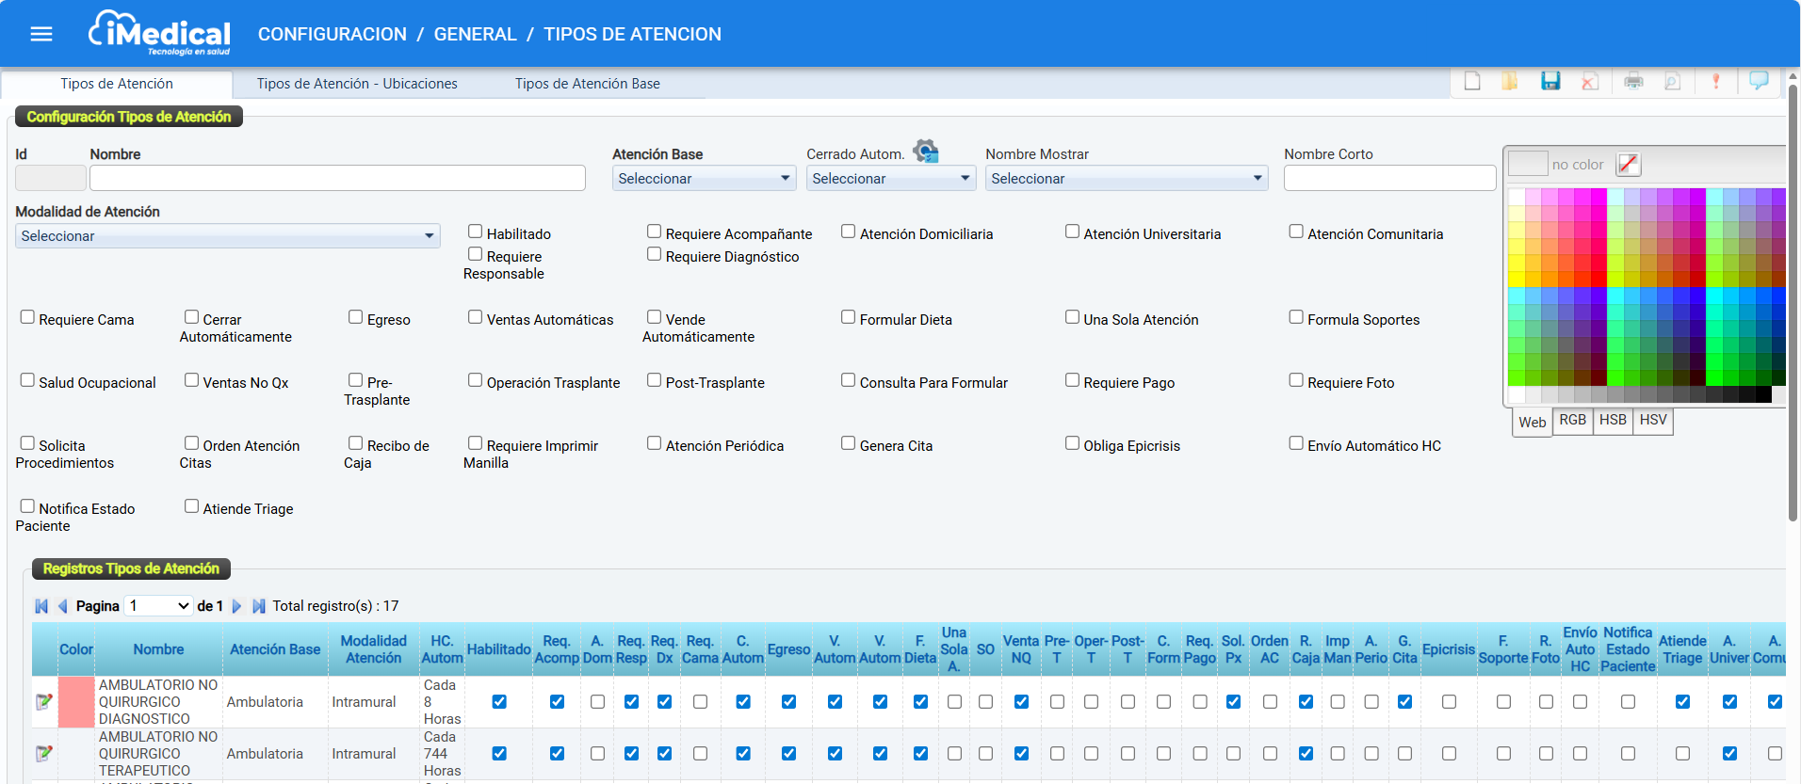Open the Atención Base dropdown
This screenshot has height=784, width=1801.
pyautogui.click(x=704, y=179)
